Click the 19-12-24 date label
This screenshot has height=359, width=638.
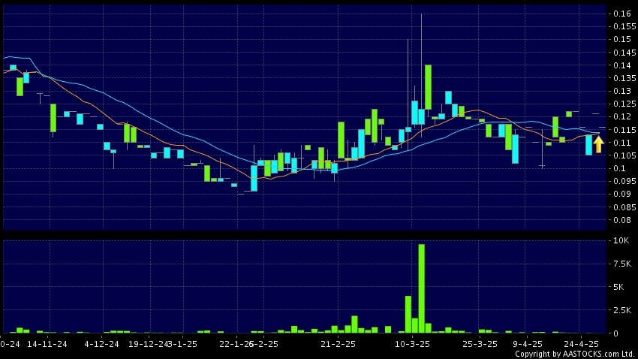point(148,344)
